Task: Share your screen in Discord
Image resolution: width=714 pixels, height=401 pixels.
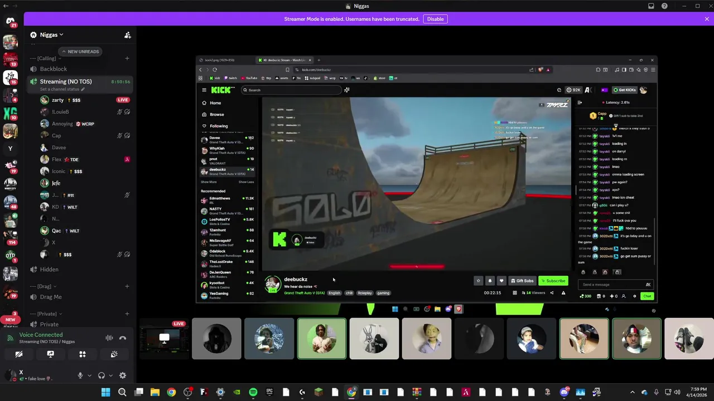Action: 50,354
